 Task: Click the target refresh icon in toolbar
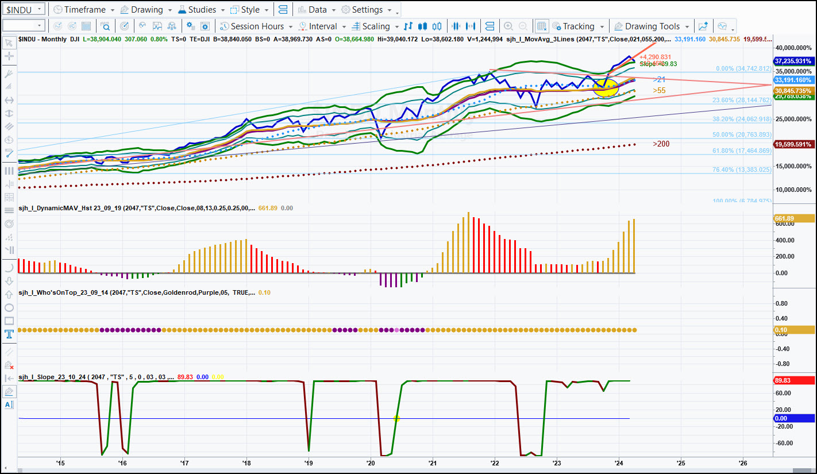coord(125,26)
